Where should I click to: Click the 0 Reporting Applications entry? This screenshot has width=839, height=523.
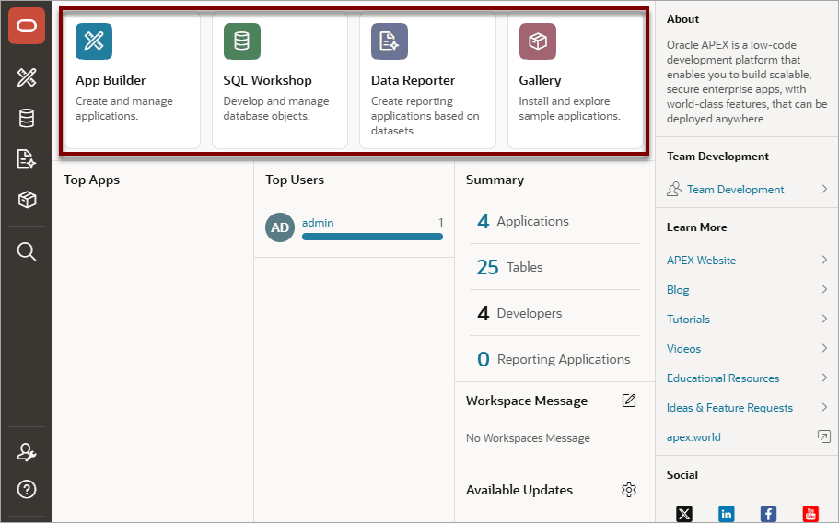[x=554, y=359]
